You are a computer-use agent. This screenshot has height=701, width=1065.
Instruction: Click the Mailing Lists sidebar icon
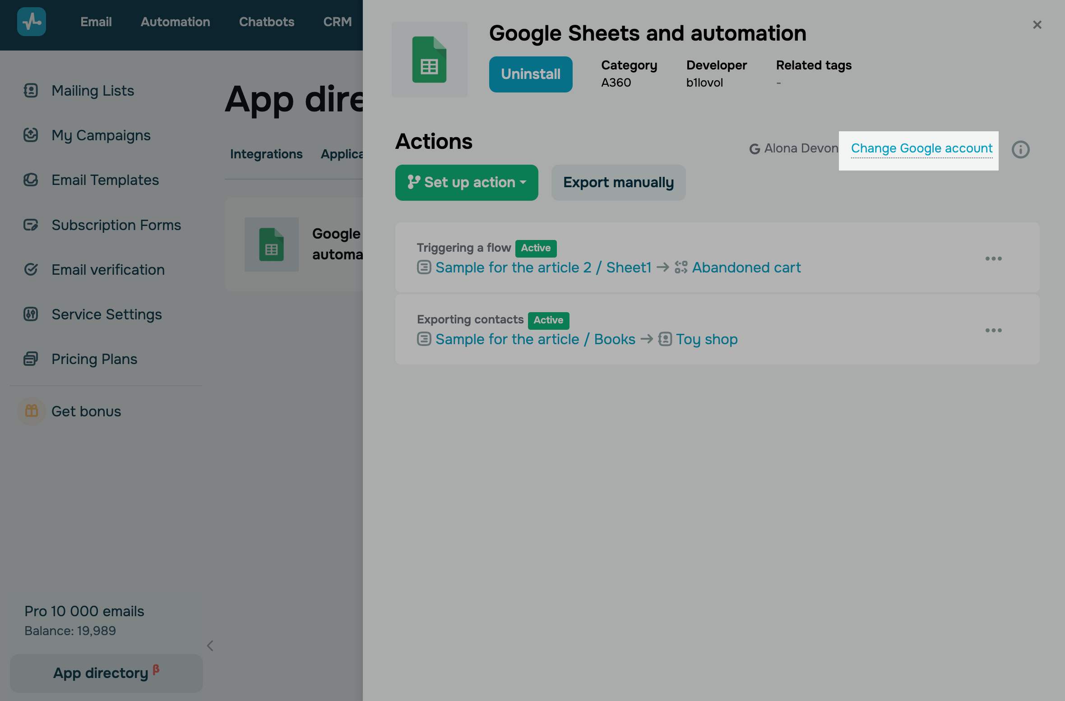pos(31,91)
